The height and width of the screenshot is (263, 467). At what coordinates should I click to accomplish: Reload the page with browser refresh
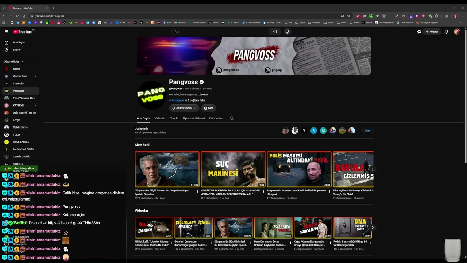click(x=17, y=16)
